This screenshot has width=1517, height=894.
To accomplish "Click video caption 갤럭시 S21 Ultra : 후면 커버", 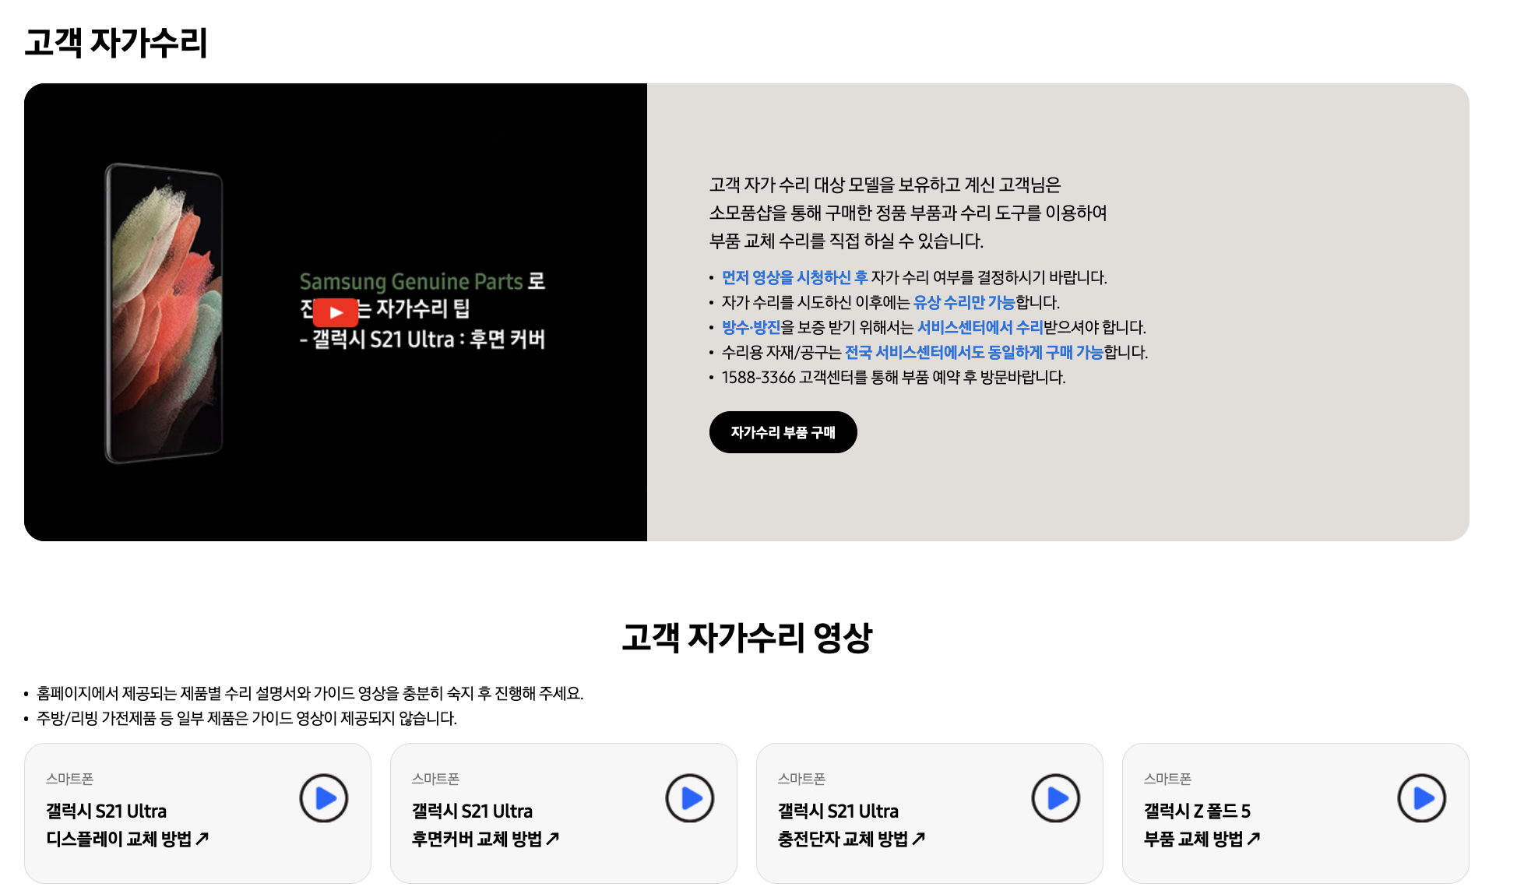I will click(423, 340).
